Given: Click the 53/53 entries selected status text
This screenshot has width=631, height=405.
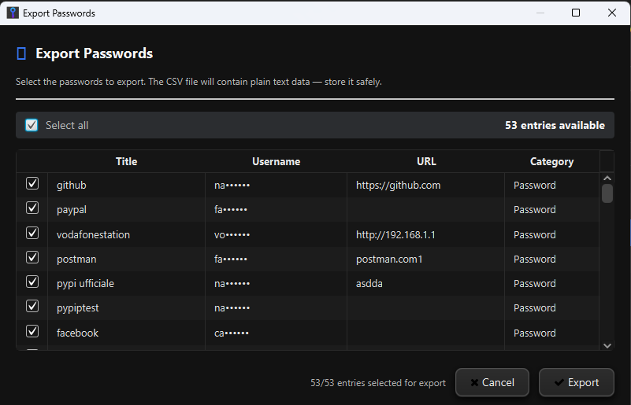Looking at the screenshot, I should click(x=378, y=383).
